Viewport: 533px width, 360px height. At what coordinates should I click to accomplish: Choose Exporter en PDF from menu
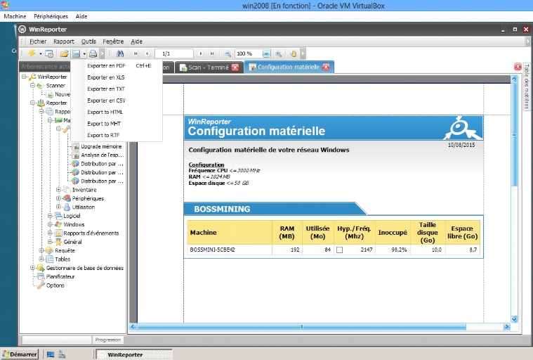(106, 65)
